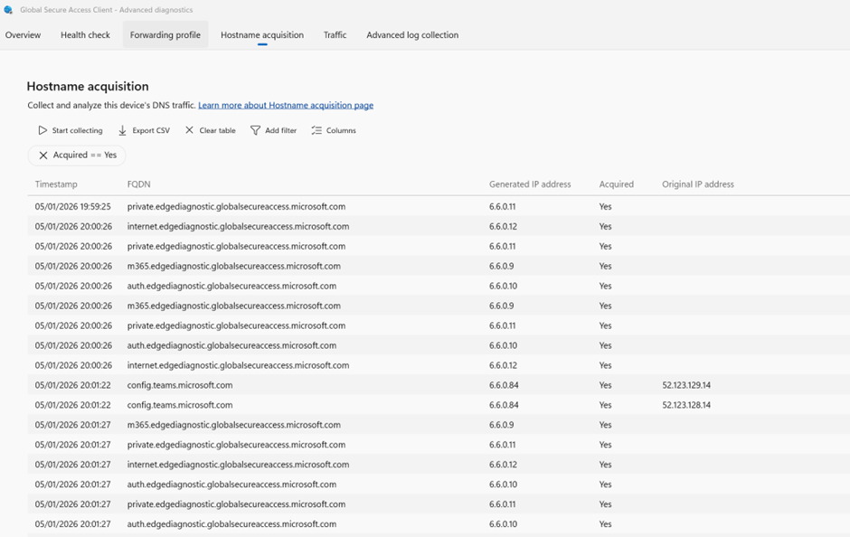Click the Columns list icon
The height and width of the screenshot is (537, 850).
pos(316,130)
